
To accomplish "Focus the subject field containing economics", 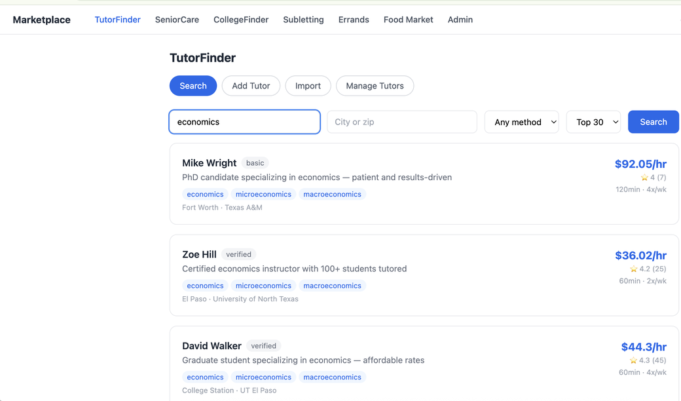I will [244, 122].
